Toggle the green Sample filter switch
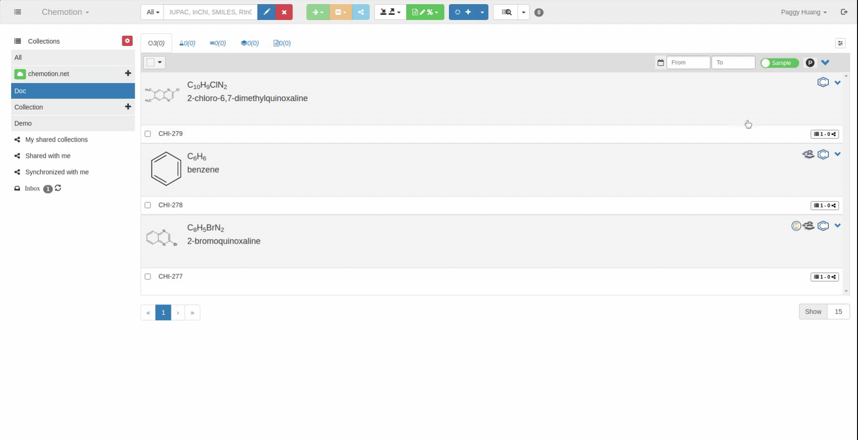This screenshot has height=440, width=858. point(779,63)
